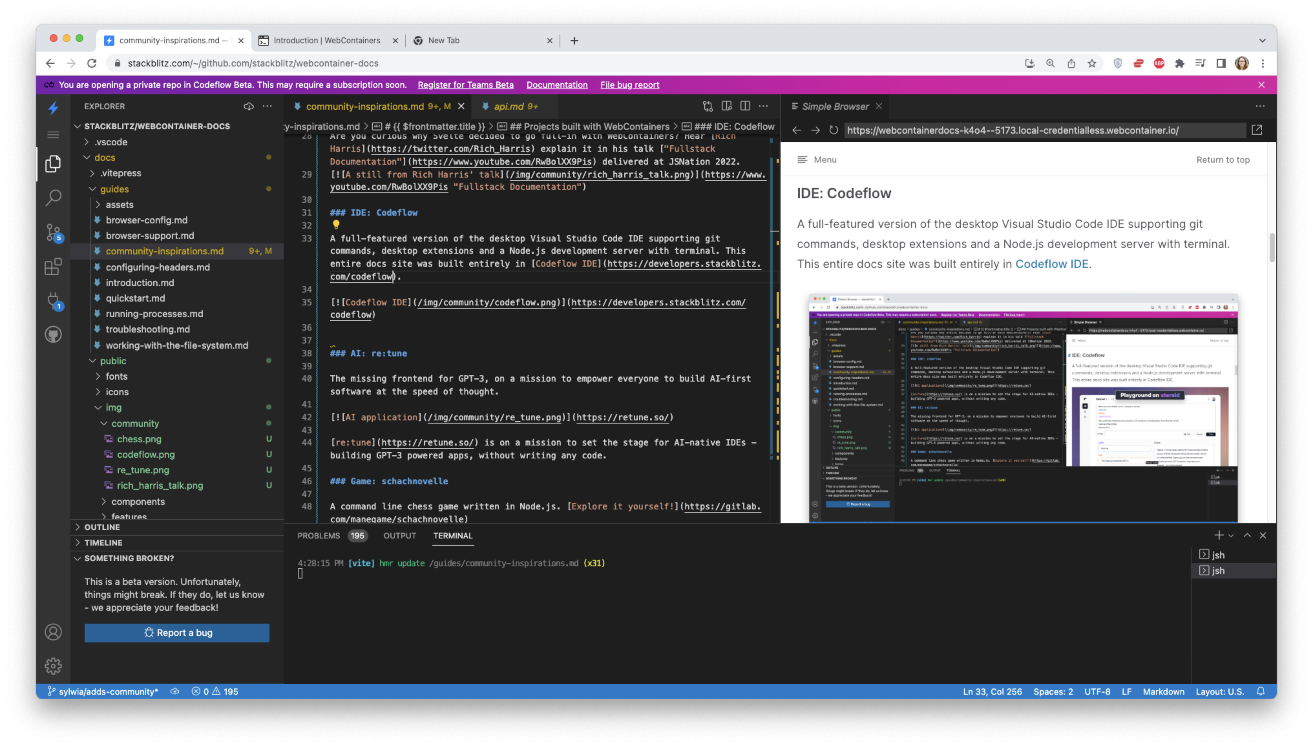Toggle the PROBLEMS panel tab
Image resolution: width=1313 pixels, height=747 pixels.
tap(319, 535)
